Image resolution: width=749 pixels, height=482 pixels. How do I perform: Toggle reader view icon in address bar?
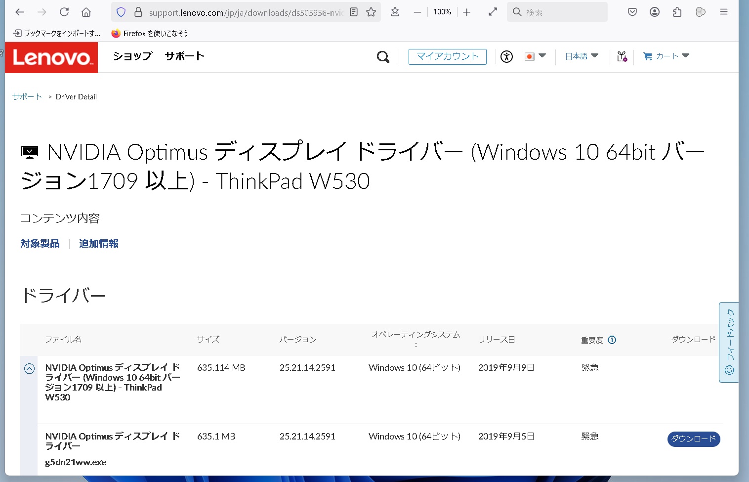[x=354, y=12]
